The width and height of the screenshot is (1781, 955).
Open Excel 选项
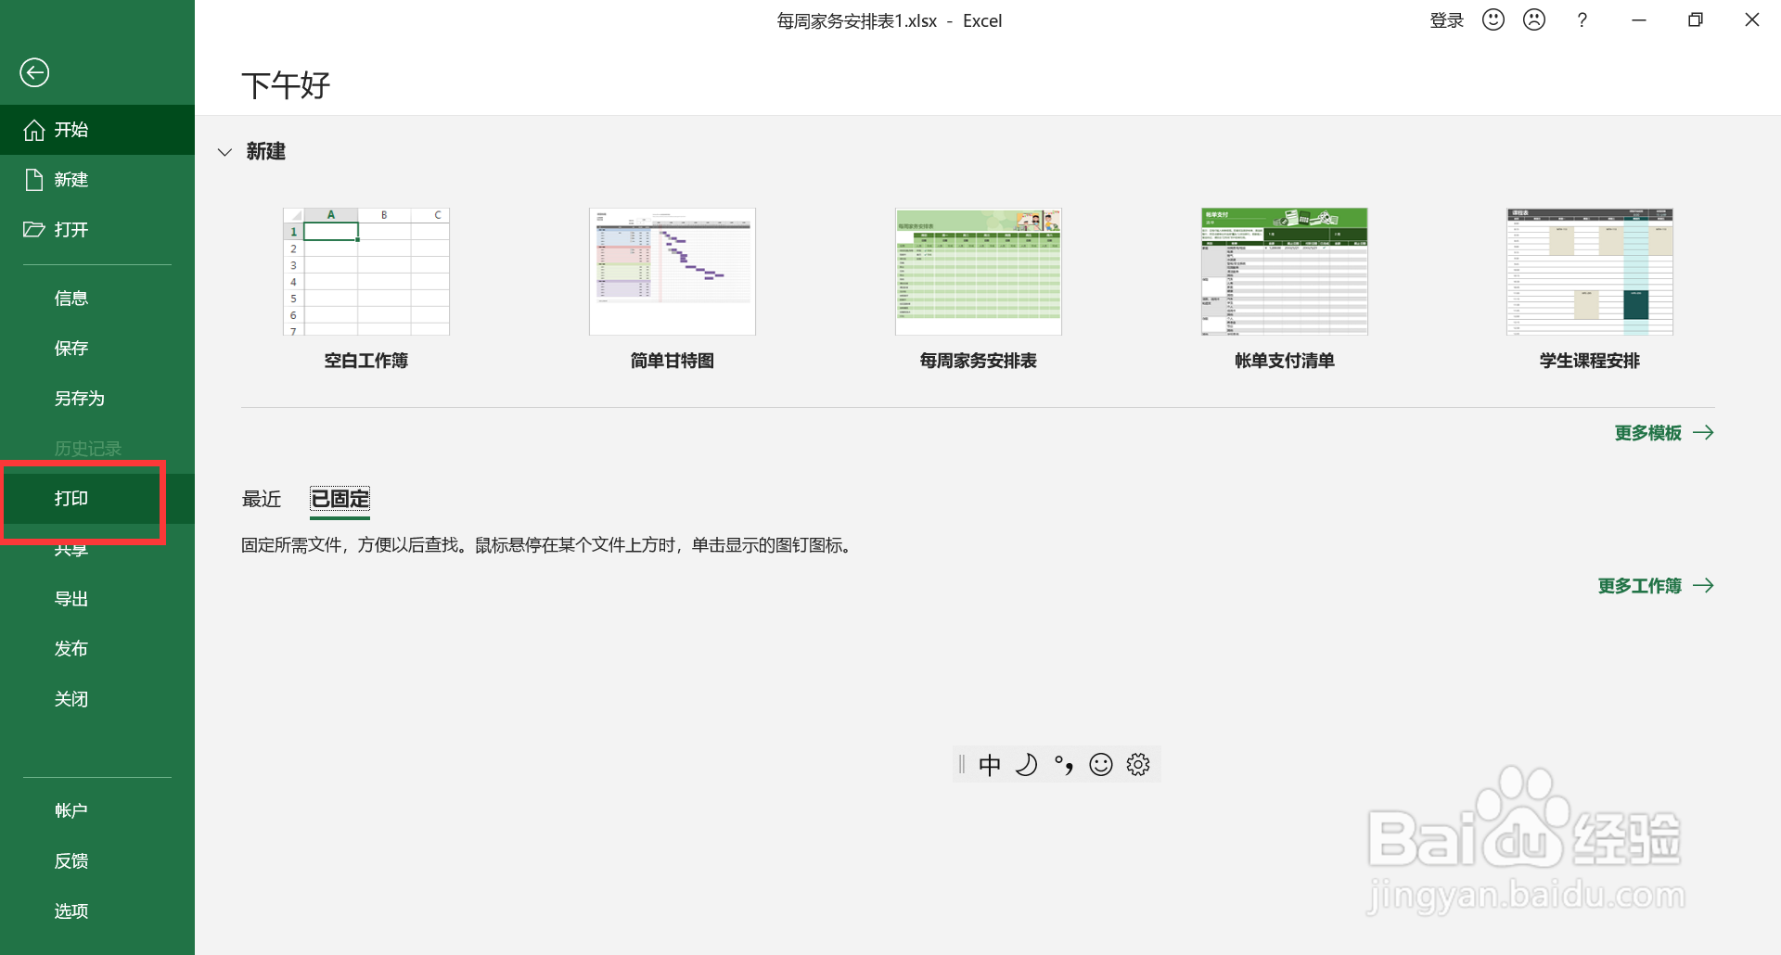pyautogui.click(x=97, y=910)
